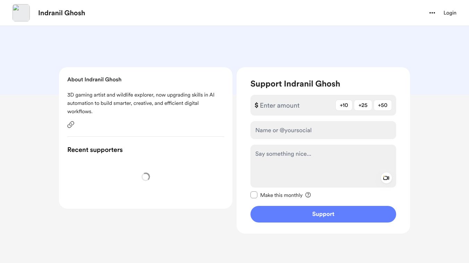The height and width of the screenshot is (263, 469).
Task: Open the three-dots more options menu
Action: click(x=432, y=13)
